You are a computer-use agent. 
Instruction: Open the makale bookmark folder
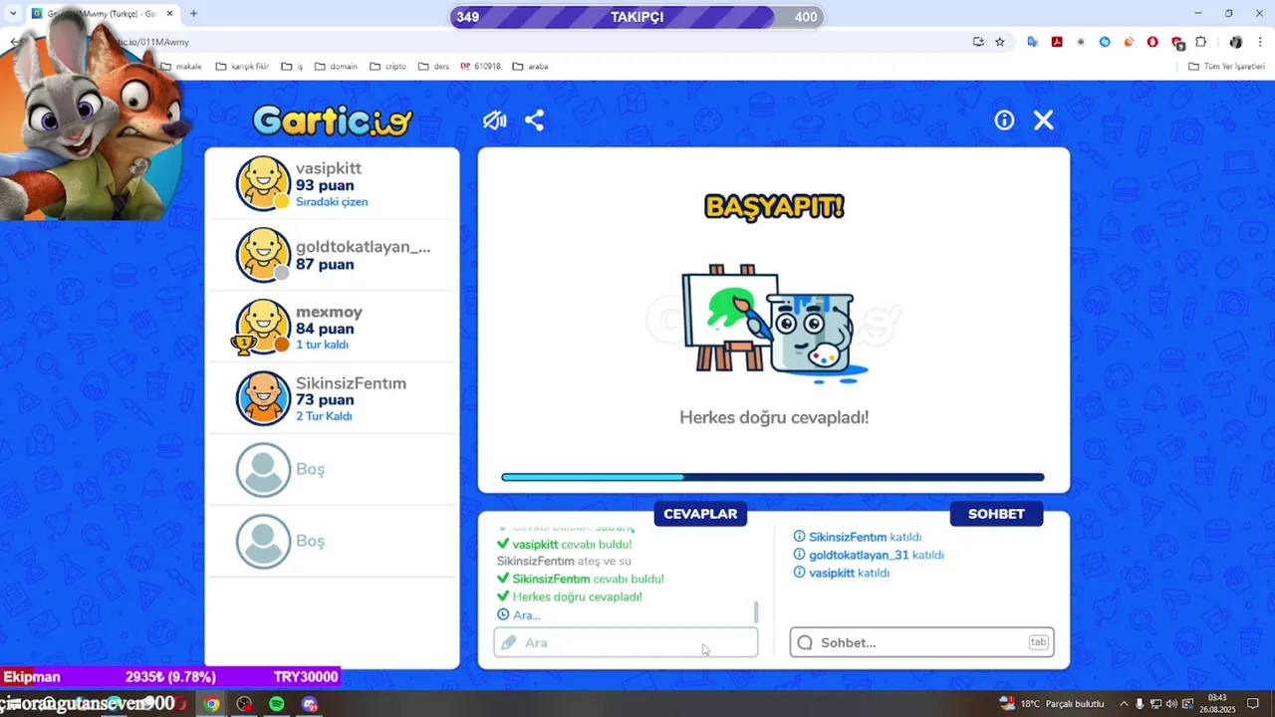(181, 67)
